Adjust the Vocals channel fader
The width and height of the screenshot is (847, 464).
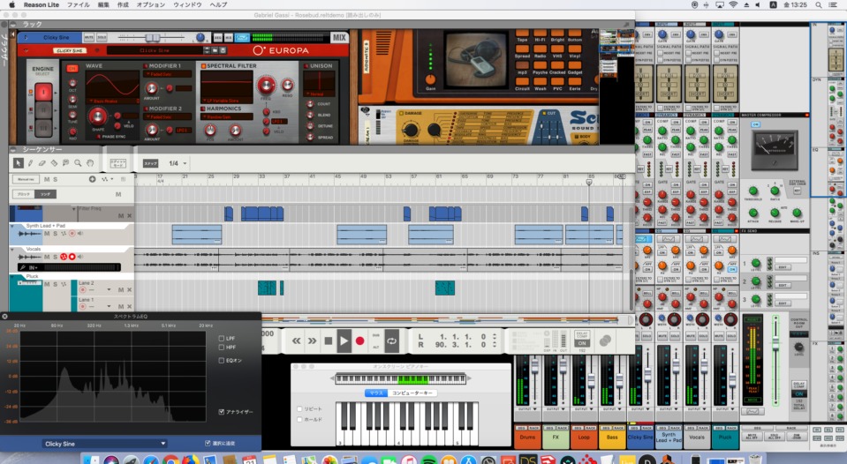pos(704,368)
